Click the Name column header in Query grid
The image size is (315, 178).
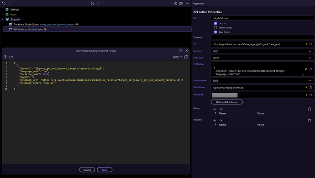222,113
